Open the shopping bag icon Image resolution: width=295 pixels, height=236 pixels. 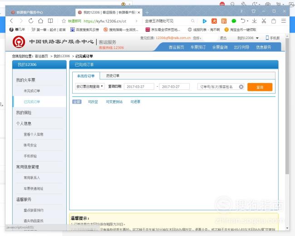274,21
